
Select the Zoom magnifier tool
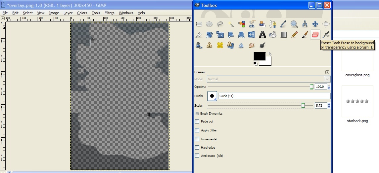(294, 24)
